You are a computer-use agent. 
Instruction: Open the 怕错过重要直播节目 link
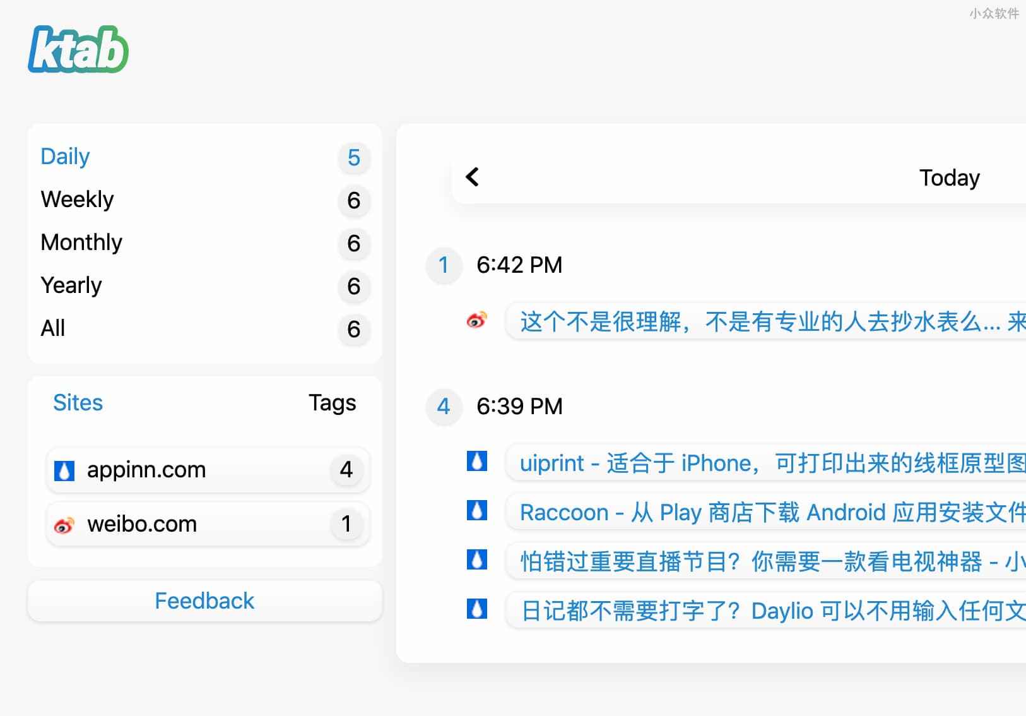[766, 561]
